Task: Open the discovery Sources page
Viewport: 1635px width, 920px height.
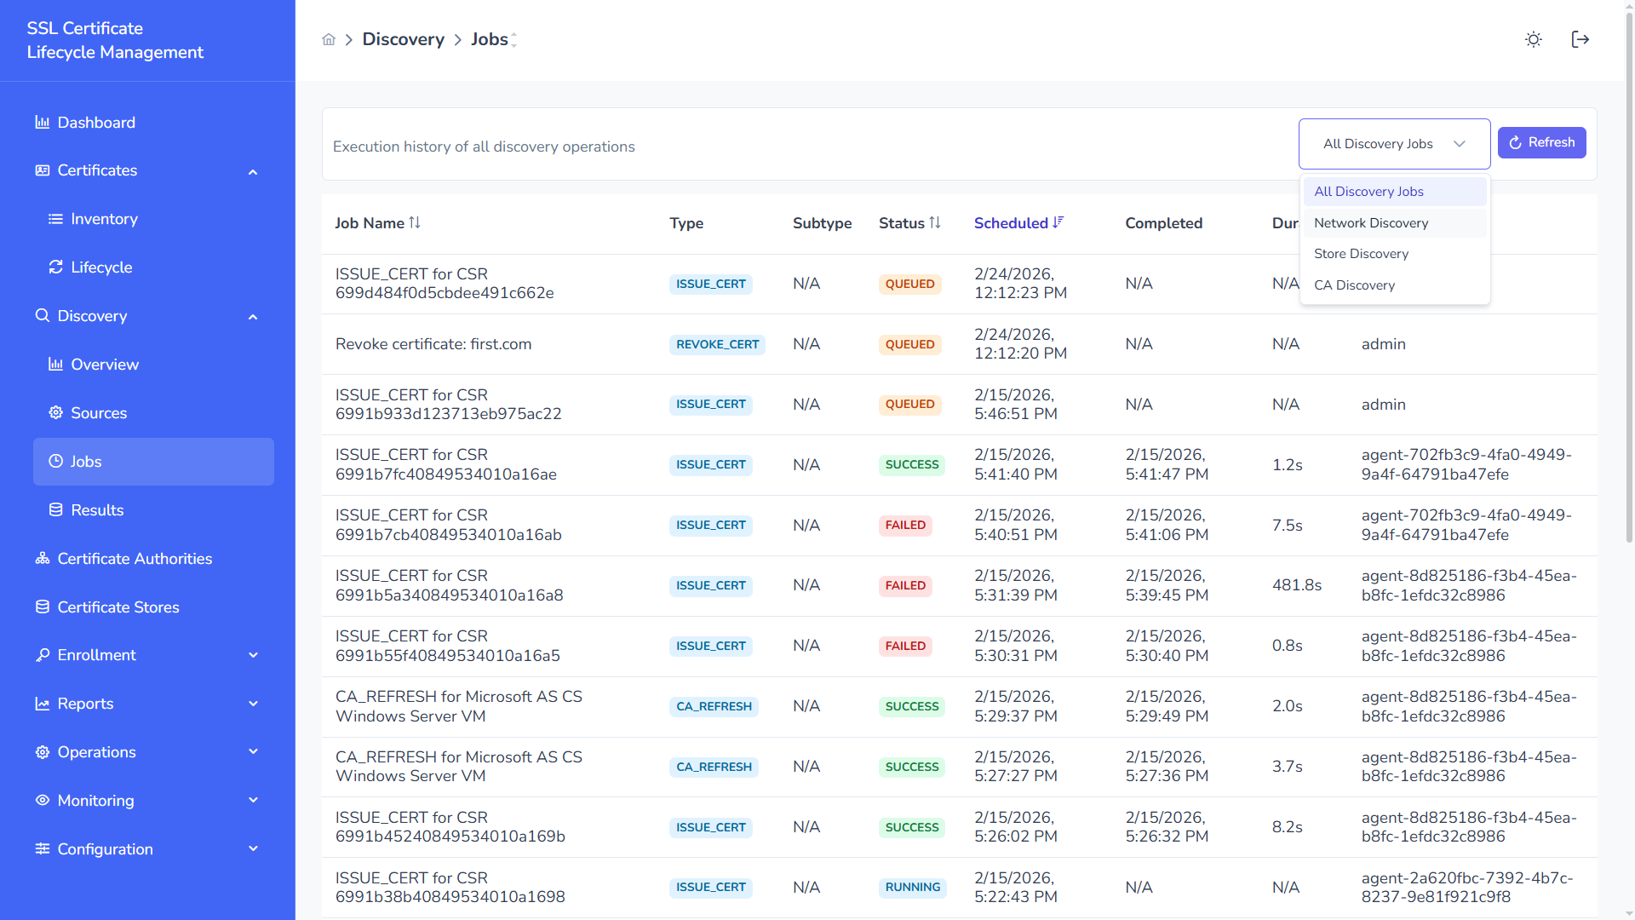Action: click(x=99, y=413)
